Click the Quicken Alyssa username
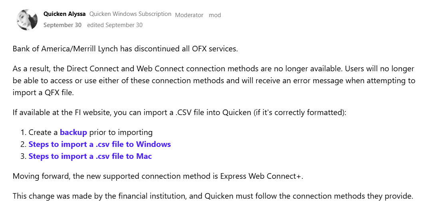Screen dimensions: 424x213 click(64, 14)
